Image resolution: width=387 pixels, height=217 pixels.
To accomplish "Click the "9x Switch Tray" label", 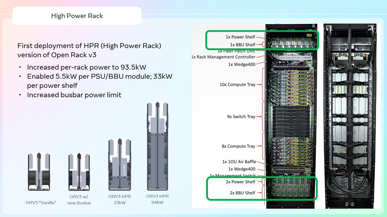I will [241, 117].
